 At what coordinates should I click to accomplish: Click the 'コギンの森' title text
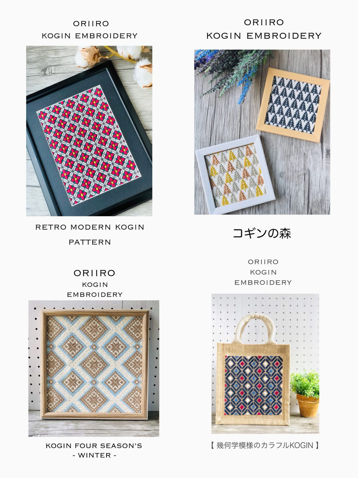click(262, 233)
